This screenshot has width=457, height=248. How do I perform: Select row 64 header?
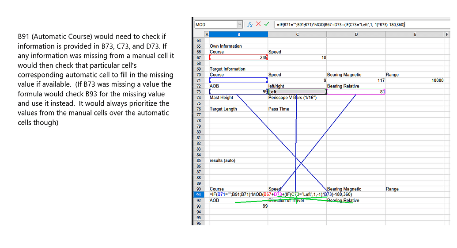pyautogui.click(x=199, y=41)
